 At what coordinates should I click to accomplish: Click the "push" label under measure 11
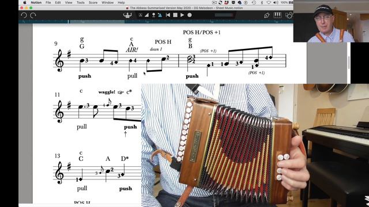click(x=130, y=127)
